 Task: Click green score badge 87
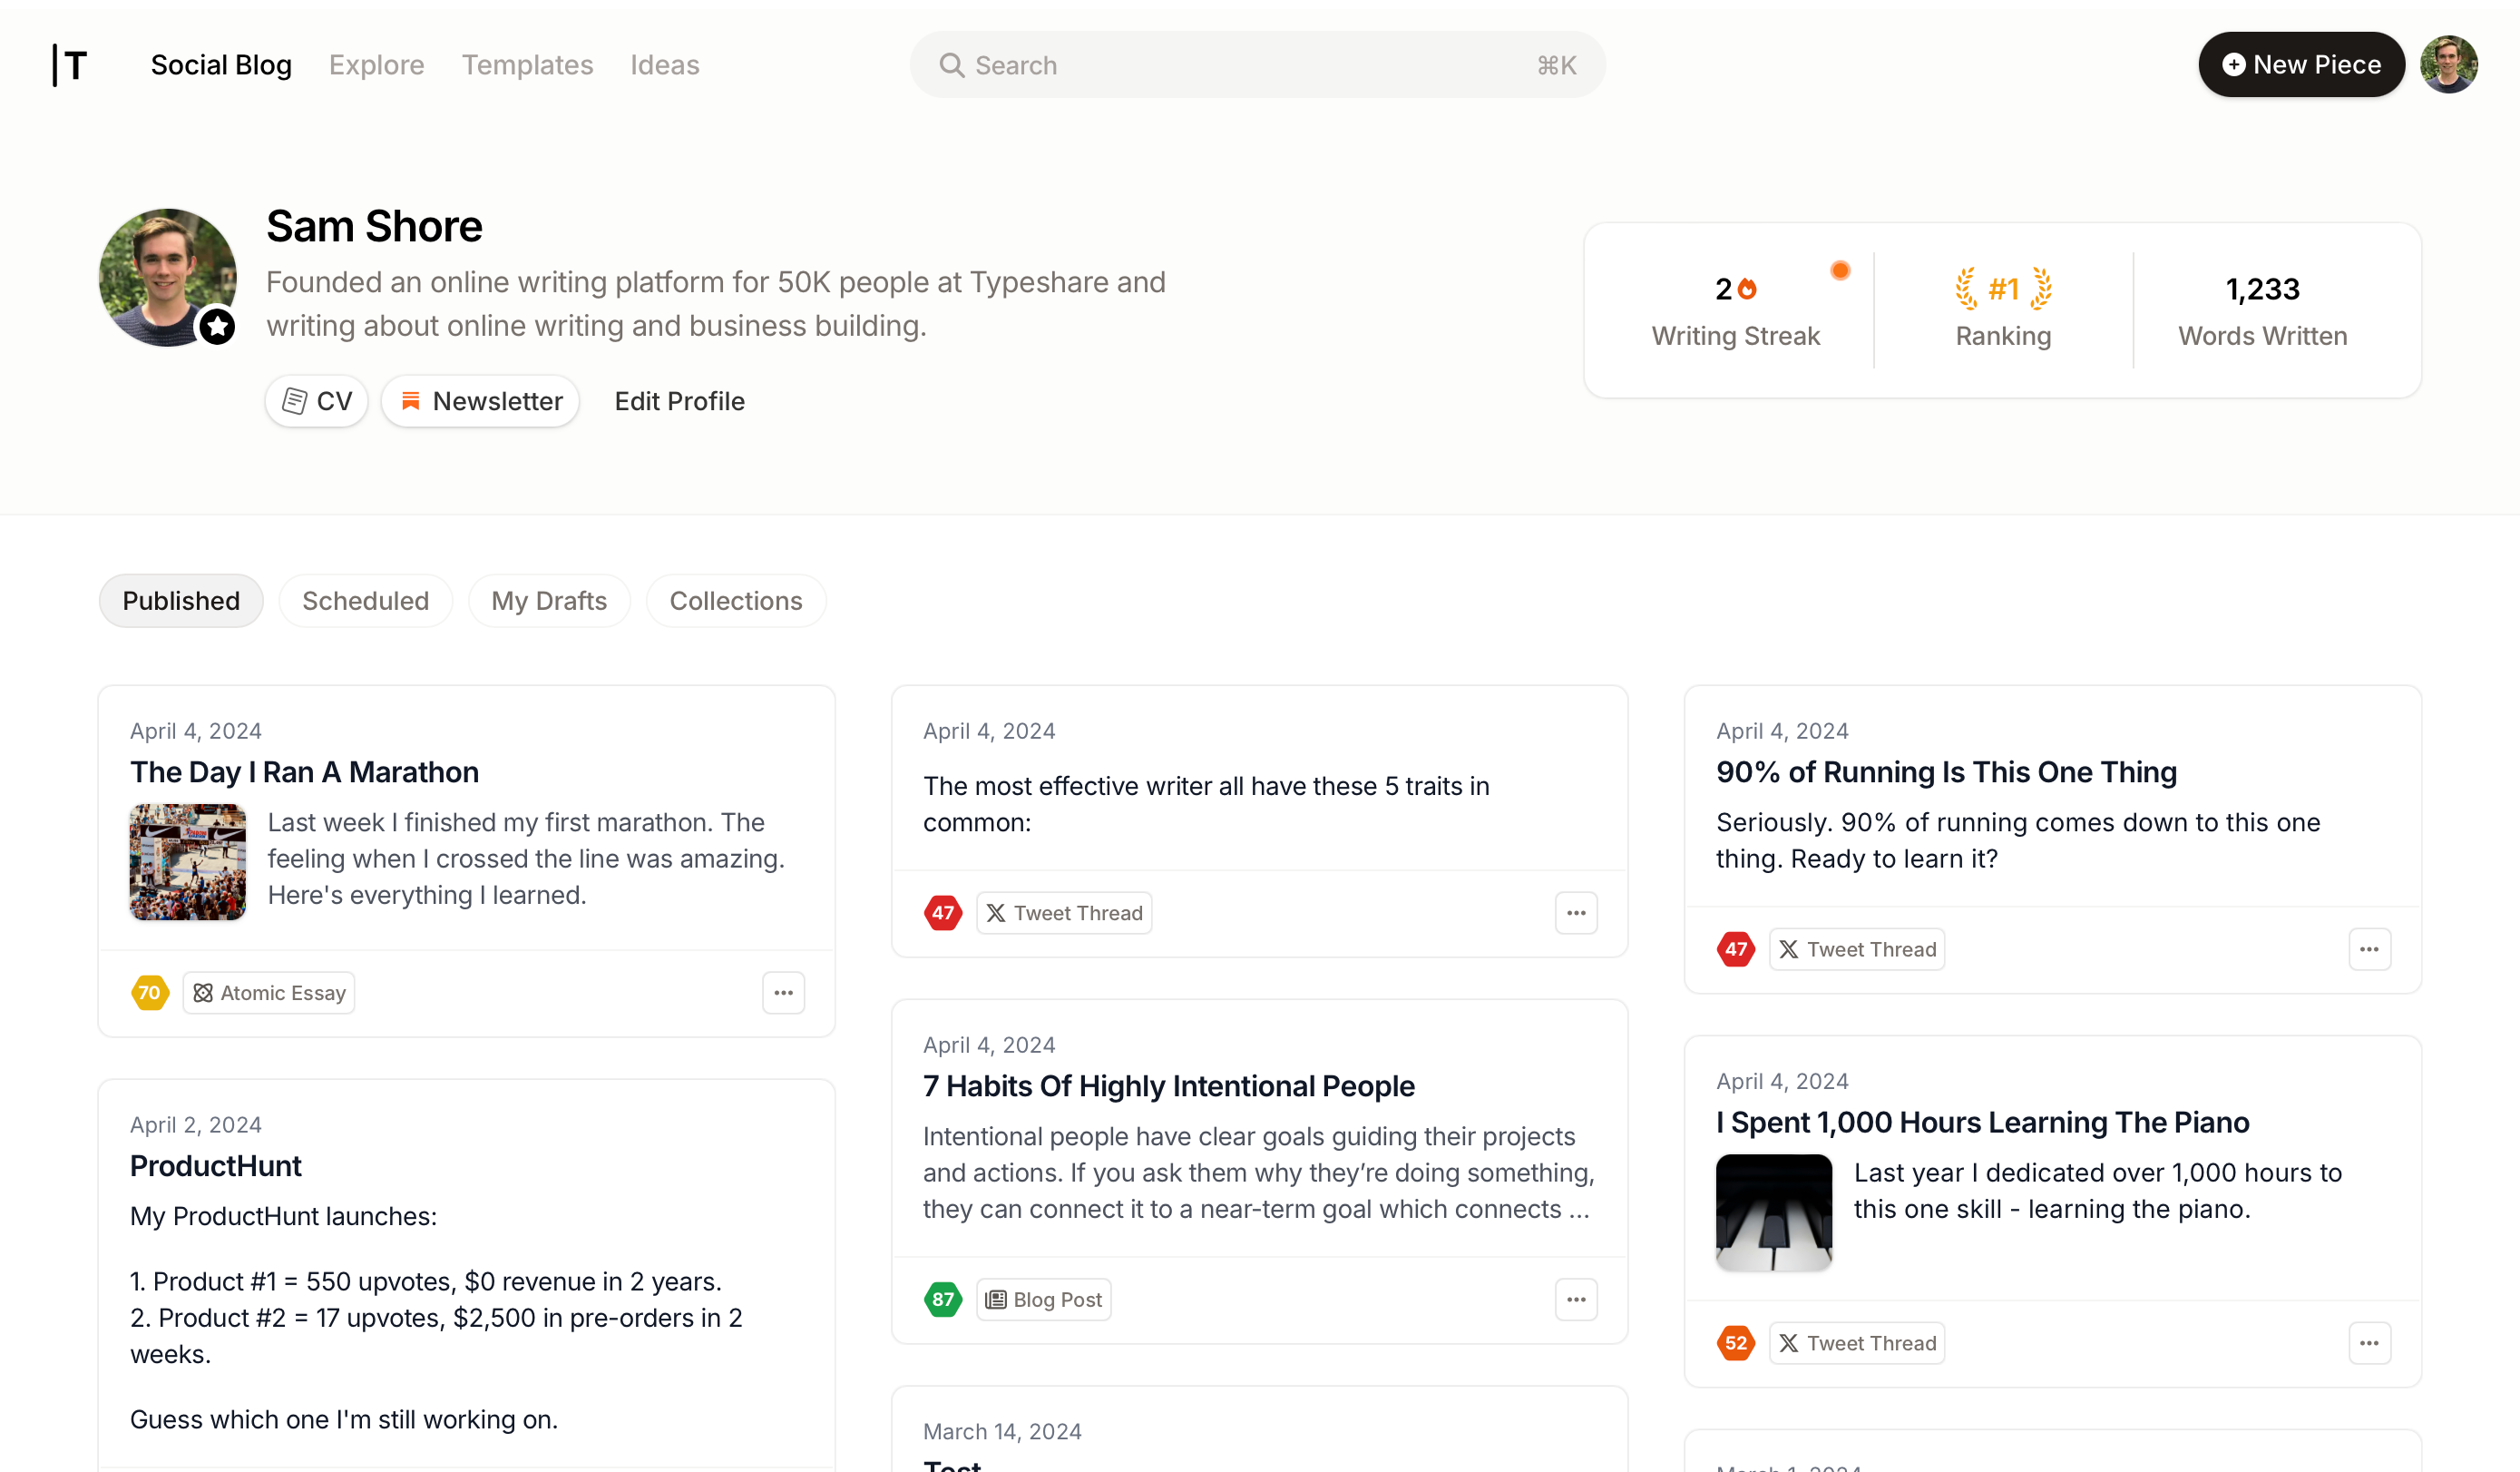coord(942,1299)
